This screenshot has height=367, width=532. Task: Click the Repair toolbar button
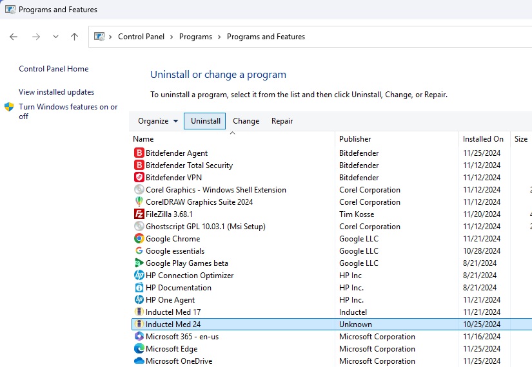[x=282, y=121]
